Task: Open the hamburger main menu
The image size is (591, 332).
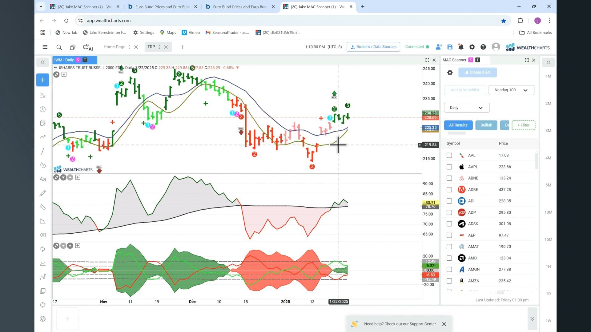Action: 45,47
